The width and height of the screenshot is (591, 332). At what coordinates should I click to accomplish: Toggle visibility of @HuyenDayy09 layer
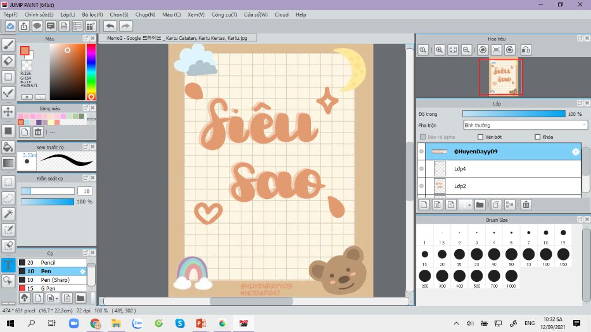pos(421,152)
